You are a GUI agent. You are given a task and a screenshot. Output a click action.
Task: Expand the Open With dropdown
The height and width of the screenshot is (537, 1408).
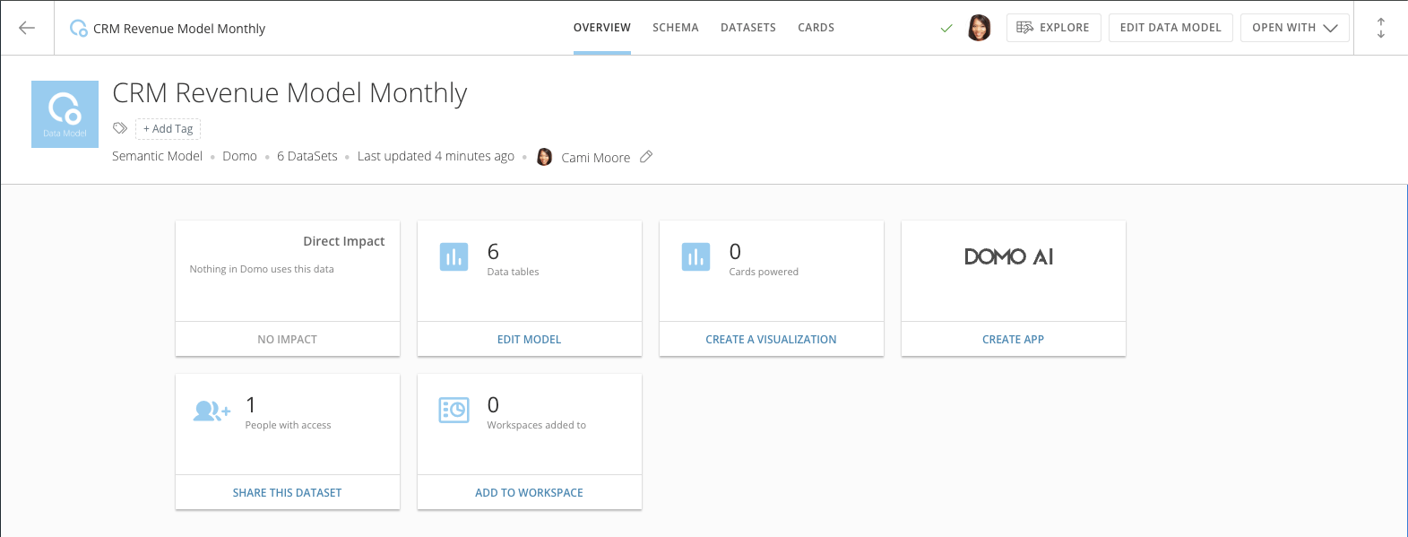click(x=1295, y=28)
